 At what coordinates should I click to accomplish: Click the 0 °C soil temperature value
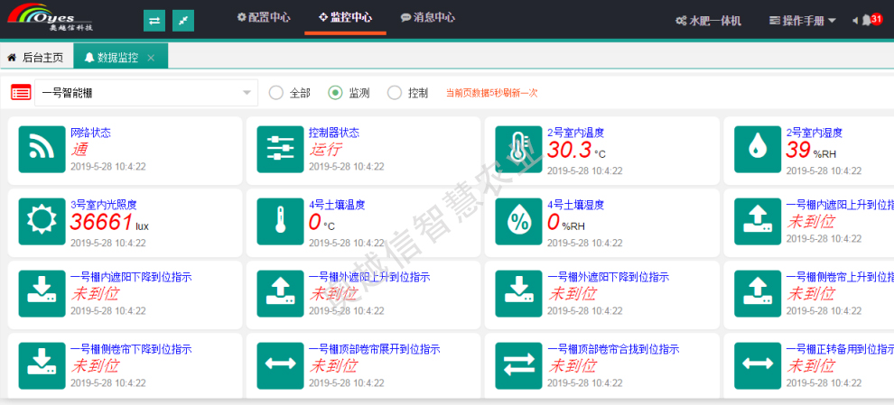tap(315, 223)
